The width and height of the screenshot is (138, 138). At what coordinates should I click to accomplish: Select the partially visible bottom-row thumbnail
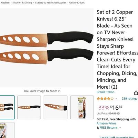pyautogui.click(x=7, y=130)
